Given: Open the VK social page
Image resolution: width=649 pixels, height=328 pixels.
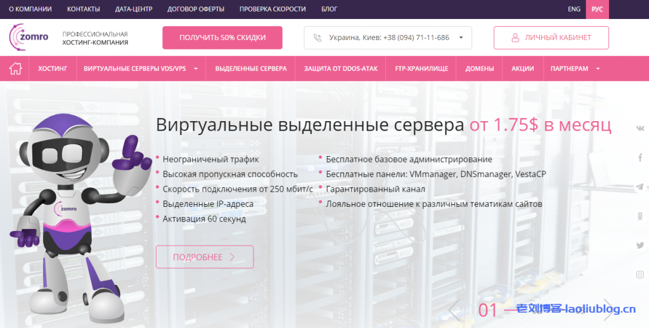Looking at the screenshot, I should [x=640, y=128].
